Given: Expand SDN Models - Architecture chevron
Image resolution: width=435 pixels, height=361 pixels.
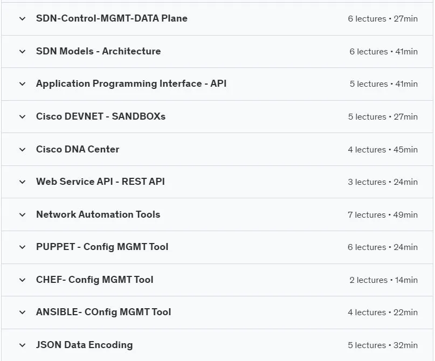Looking at the screenshot, I should [23, 51].
